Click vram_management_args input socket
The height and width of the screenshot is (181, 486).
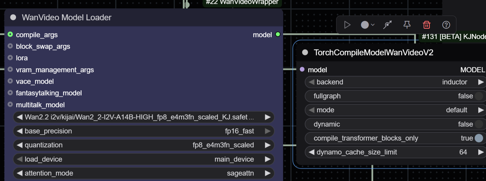pyautogui.click(x=10, y=69)
